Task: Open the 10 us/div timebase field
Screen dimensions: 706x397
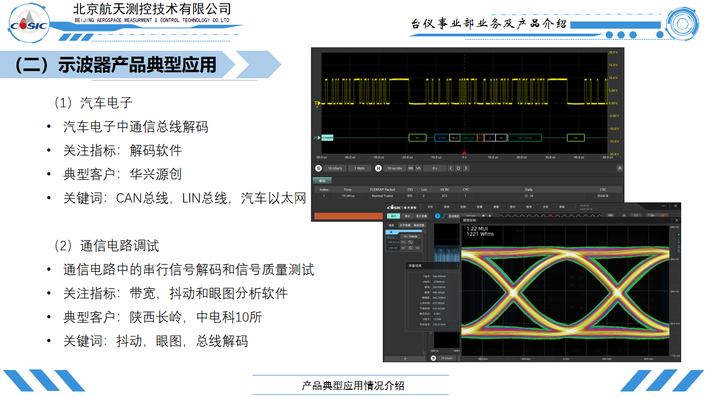Action: [395, 168]
